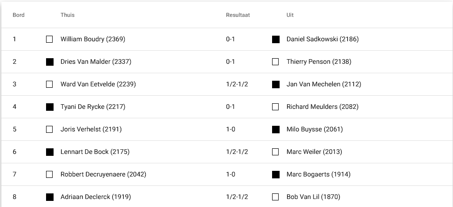Open player Joris Verhelst (2191)
This screenshot has height=207, width=453.
[x=91, y=129]
